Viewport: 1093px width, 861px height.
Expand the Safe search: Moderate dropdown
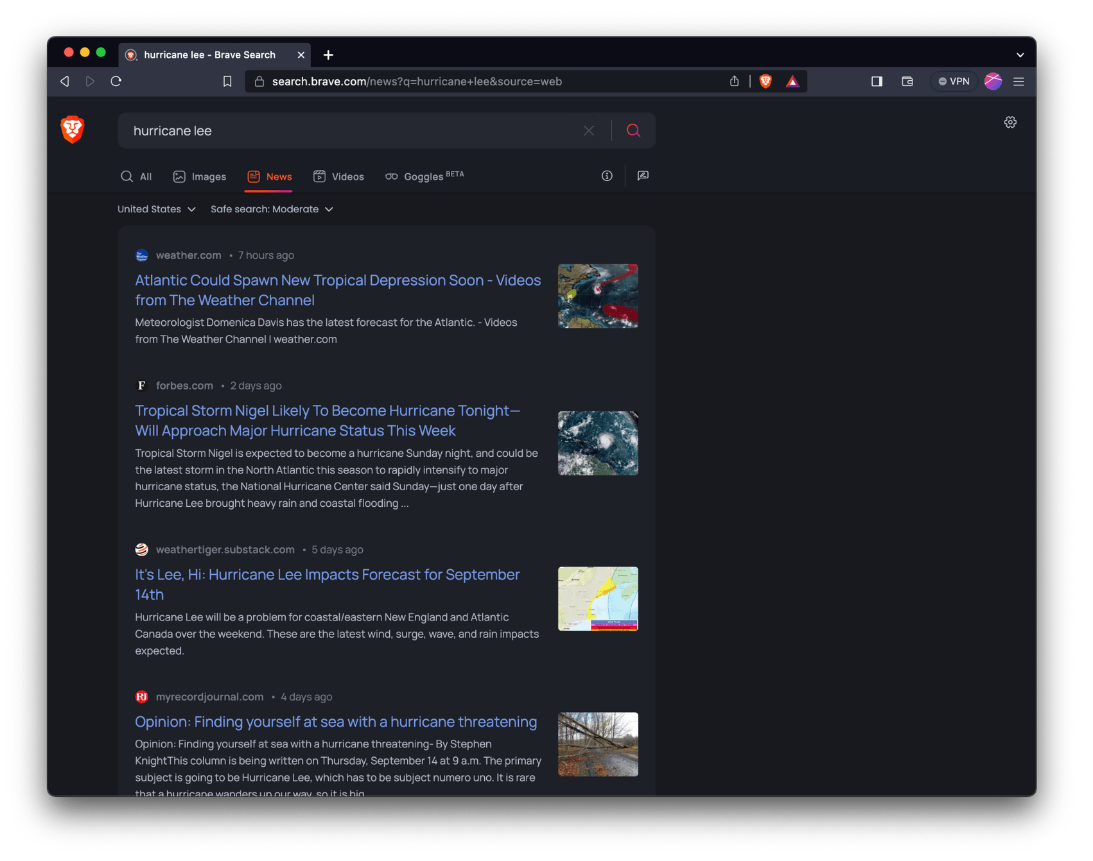[272, 209]
